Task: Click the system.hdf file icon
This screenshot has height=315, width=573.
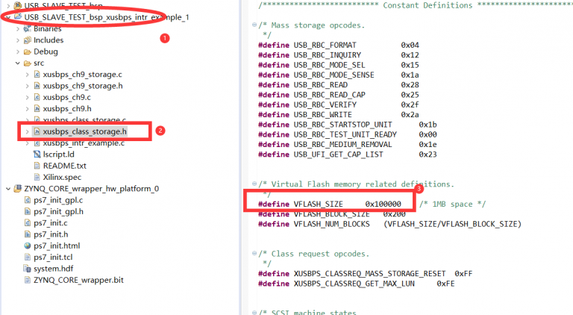Action: coord(28,269)
